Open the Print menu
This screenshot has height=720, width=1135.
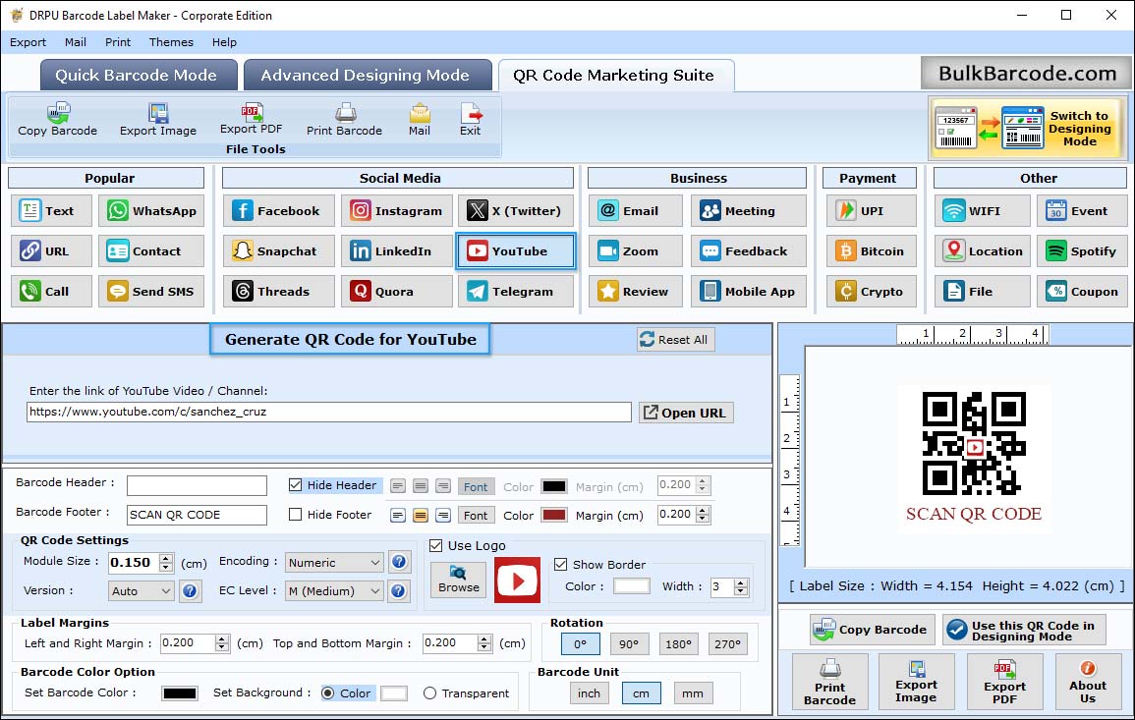pos(118,42)
